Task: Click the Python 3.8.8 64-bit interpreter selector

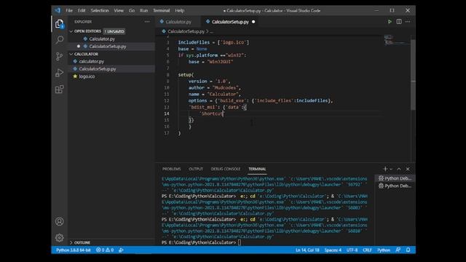Action: pyautogui.click(x=74, y=250)
